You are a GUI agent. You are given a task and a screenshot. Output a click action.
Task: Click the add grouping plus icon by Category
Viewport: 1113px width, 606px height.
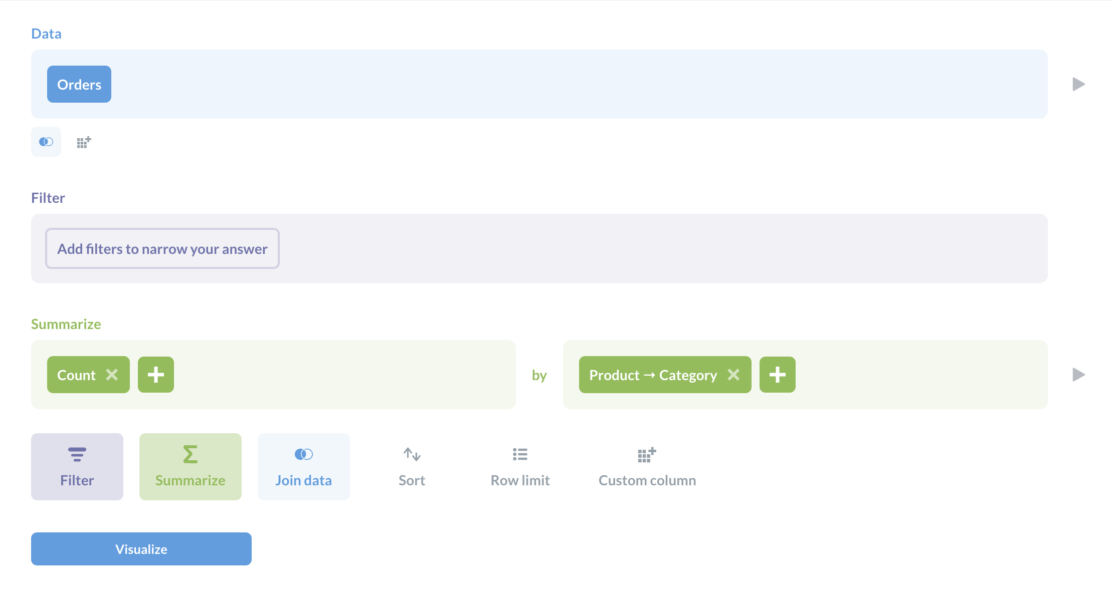(777, 375)
